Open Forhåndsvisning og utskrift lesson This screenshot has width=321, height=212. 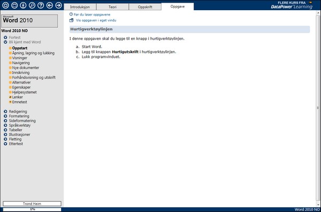click(34, 78)
